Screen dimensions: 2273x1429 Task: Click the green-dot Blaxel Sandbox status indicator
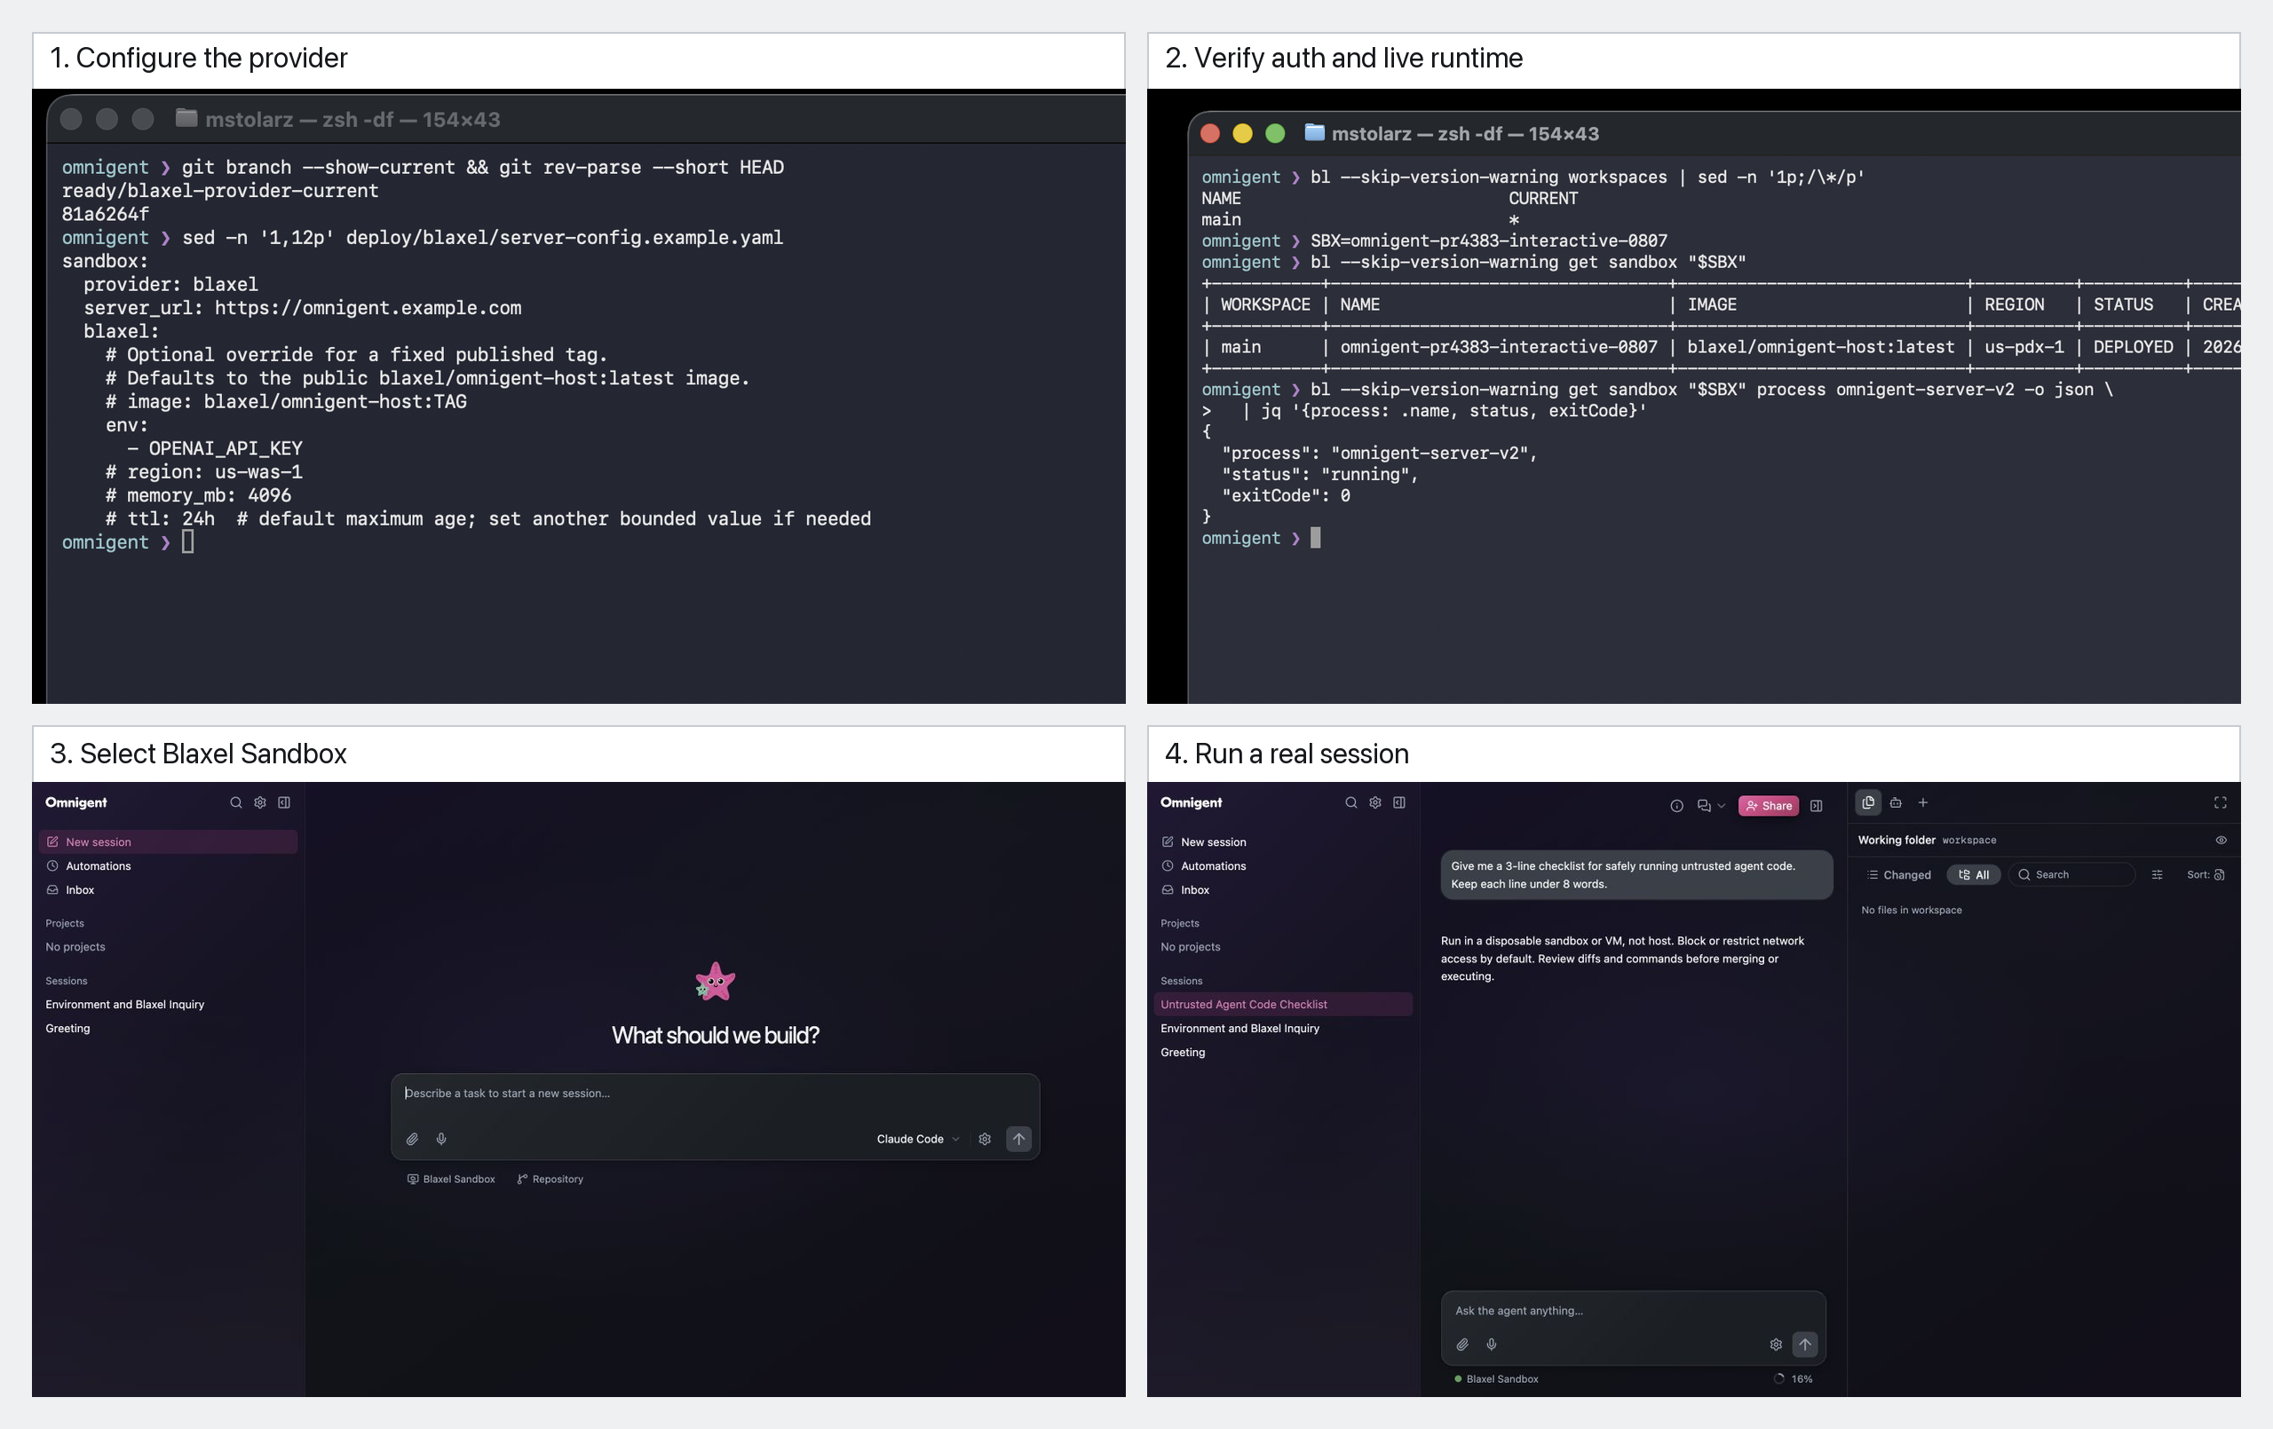point(1496,1379)
